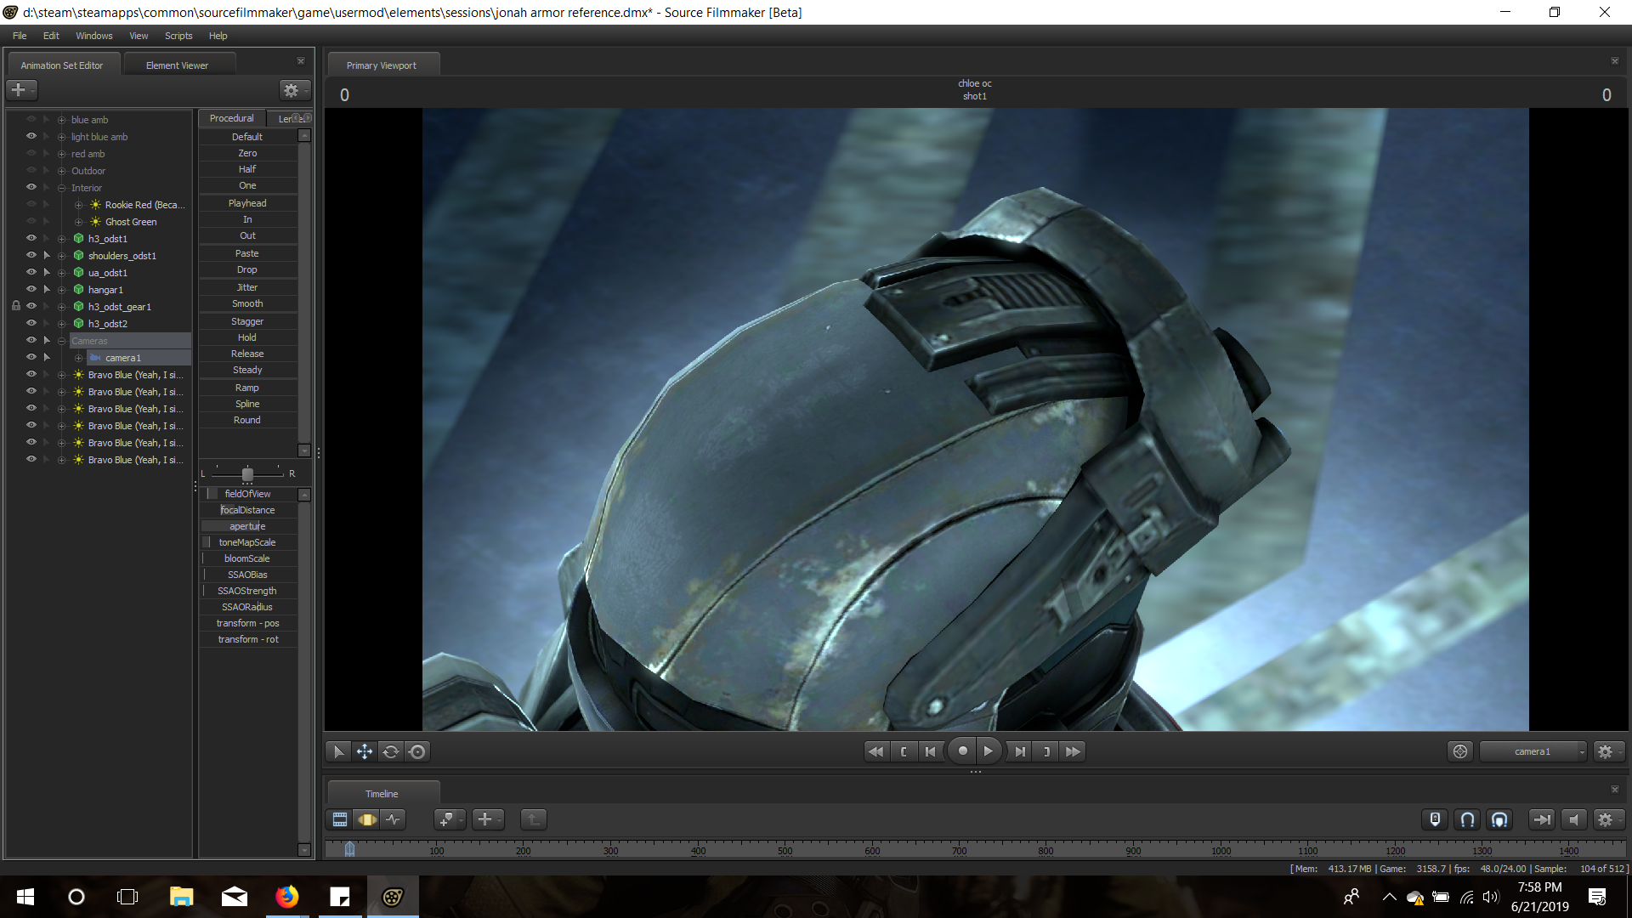Apply the Smooth procedural preset
Screen dimensions: 1632x918
point(247,303)
